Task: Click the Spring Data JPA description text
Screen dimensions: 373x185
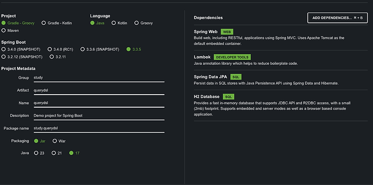Action: (x=266, y=83)
